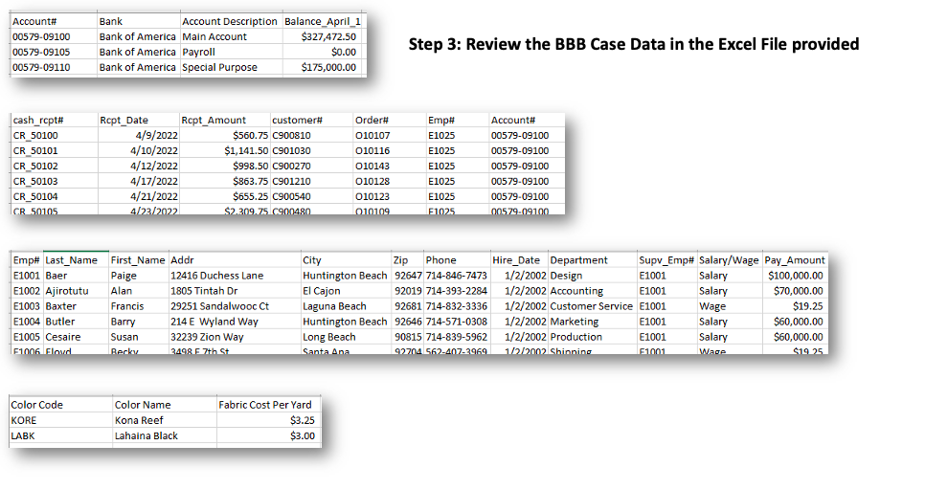Click first name Francis
The width and height of the screenshot is (925, 490).
[x=127, y=306]
